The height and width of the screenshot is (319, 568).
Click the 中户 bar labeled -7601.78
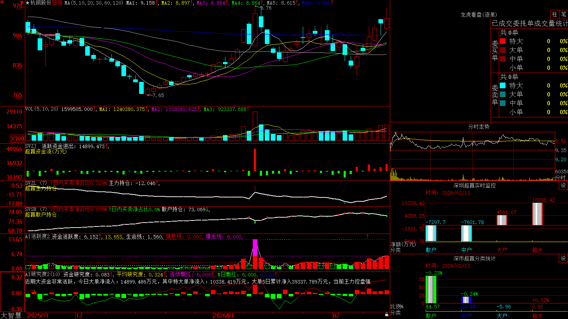(x=466, y=234)
